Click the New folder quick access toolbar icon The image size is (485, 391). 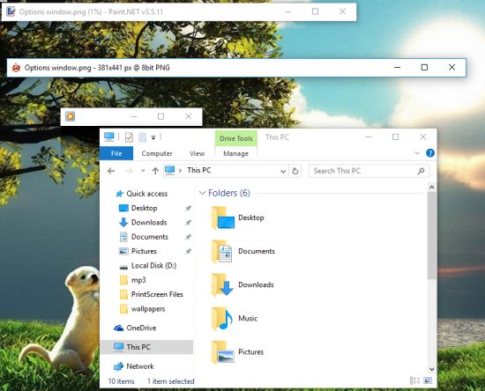click(142, 137)
